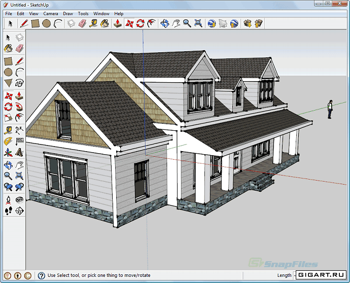Pick the Line pencil tool in the top toolbar
The width and height of the screenshot is (350, 283).
click(24, 23)
